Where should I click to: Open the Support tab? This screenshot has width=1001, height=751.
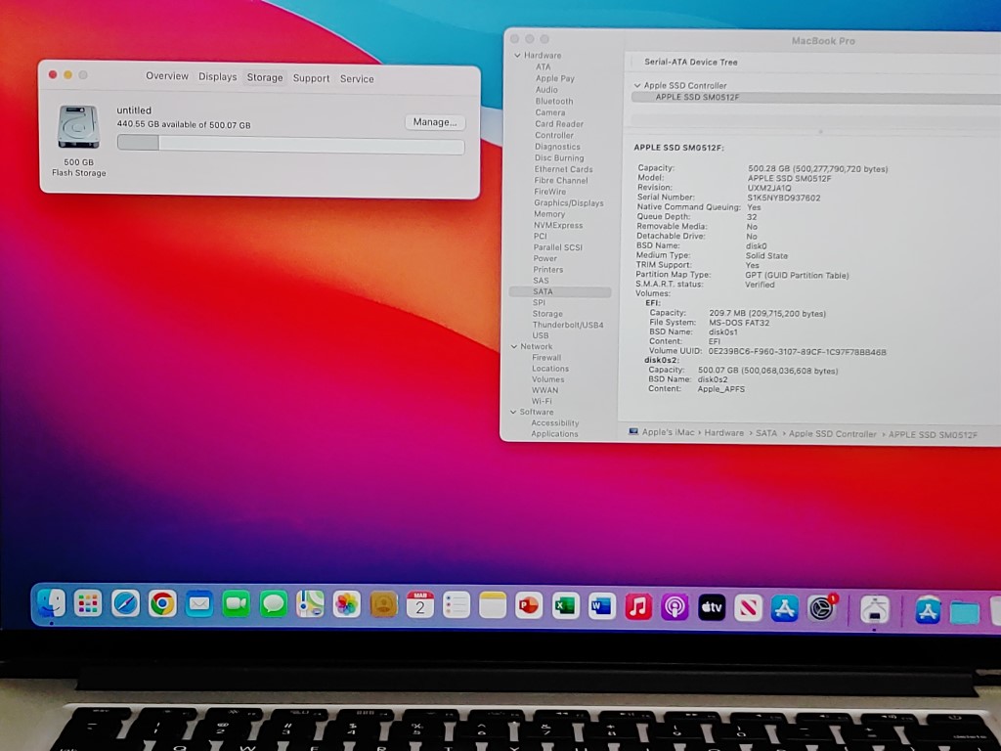tap(312, 78)
